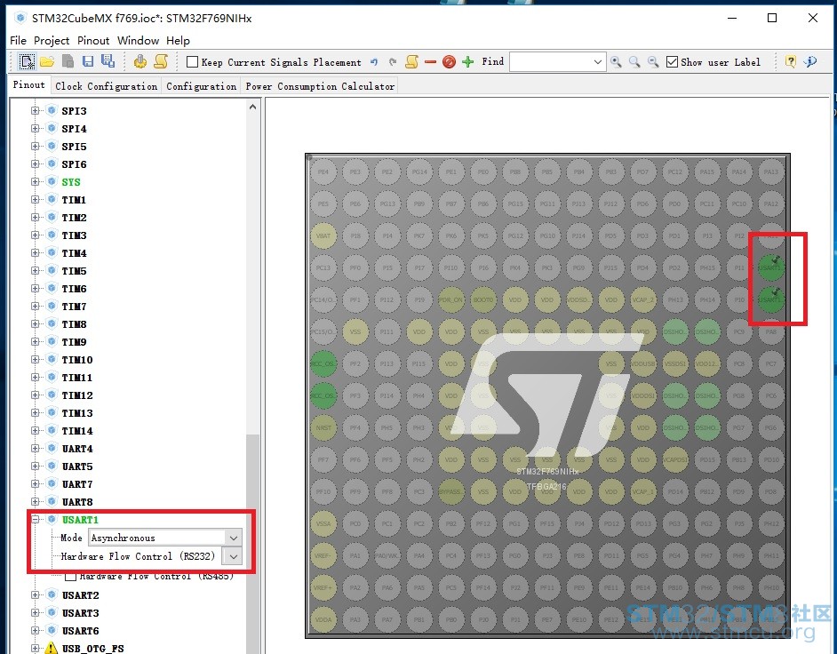Uncheck Show user Label checkbox

click(x=672, y=62)
